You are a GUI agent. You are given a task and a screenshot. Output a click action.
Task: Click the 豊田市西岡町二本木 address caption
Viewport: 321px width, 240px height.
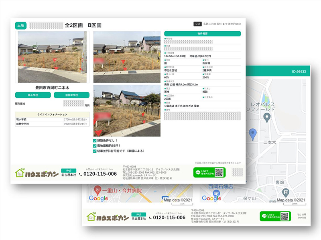click(x=52, y=88)
